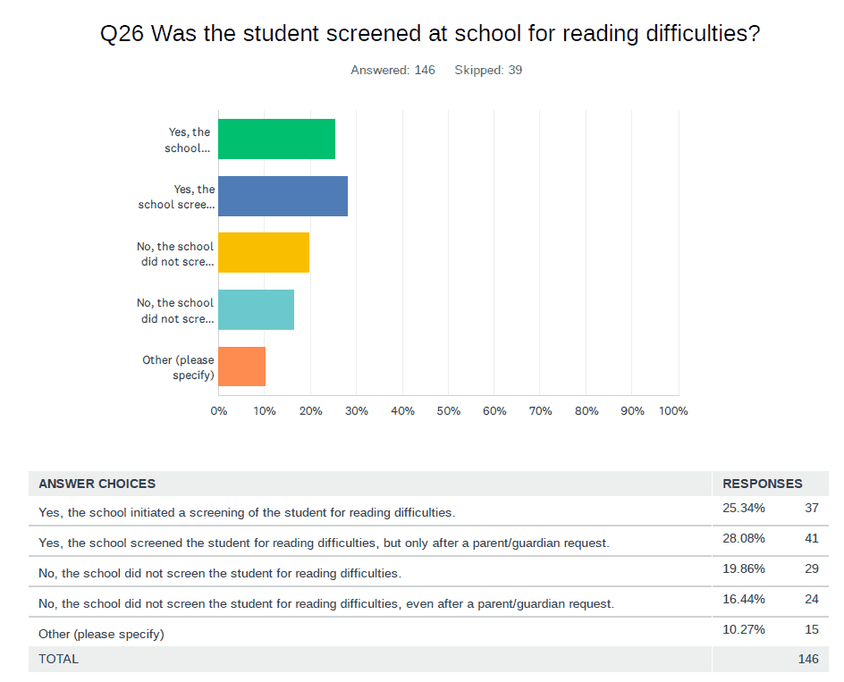This screenshot has width=844, height=682.
Task: Click the total count 146 in table
Action: [808, 659]
